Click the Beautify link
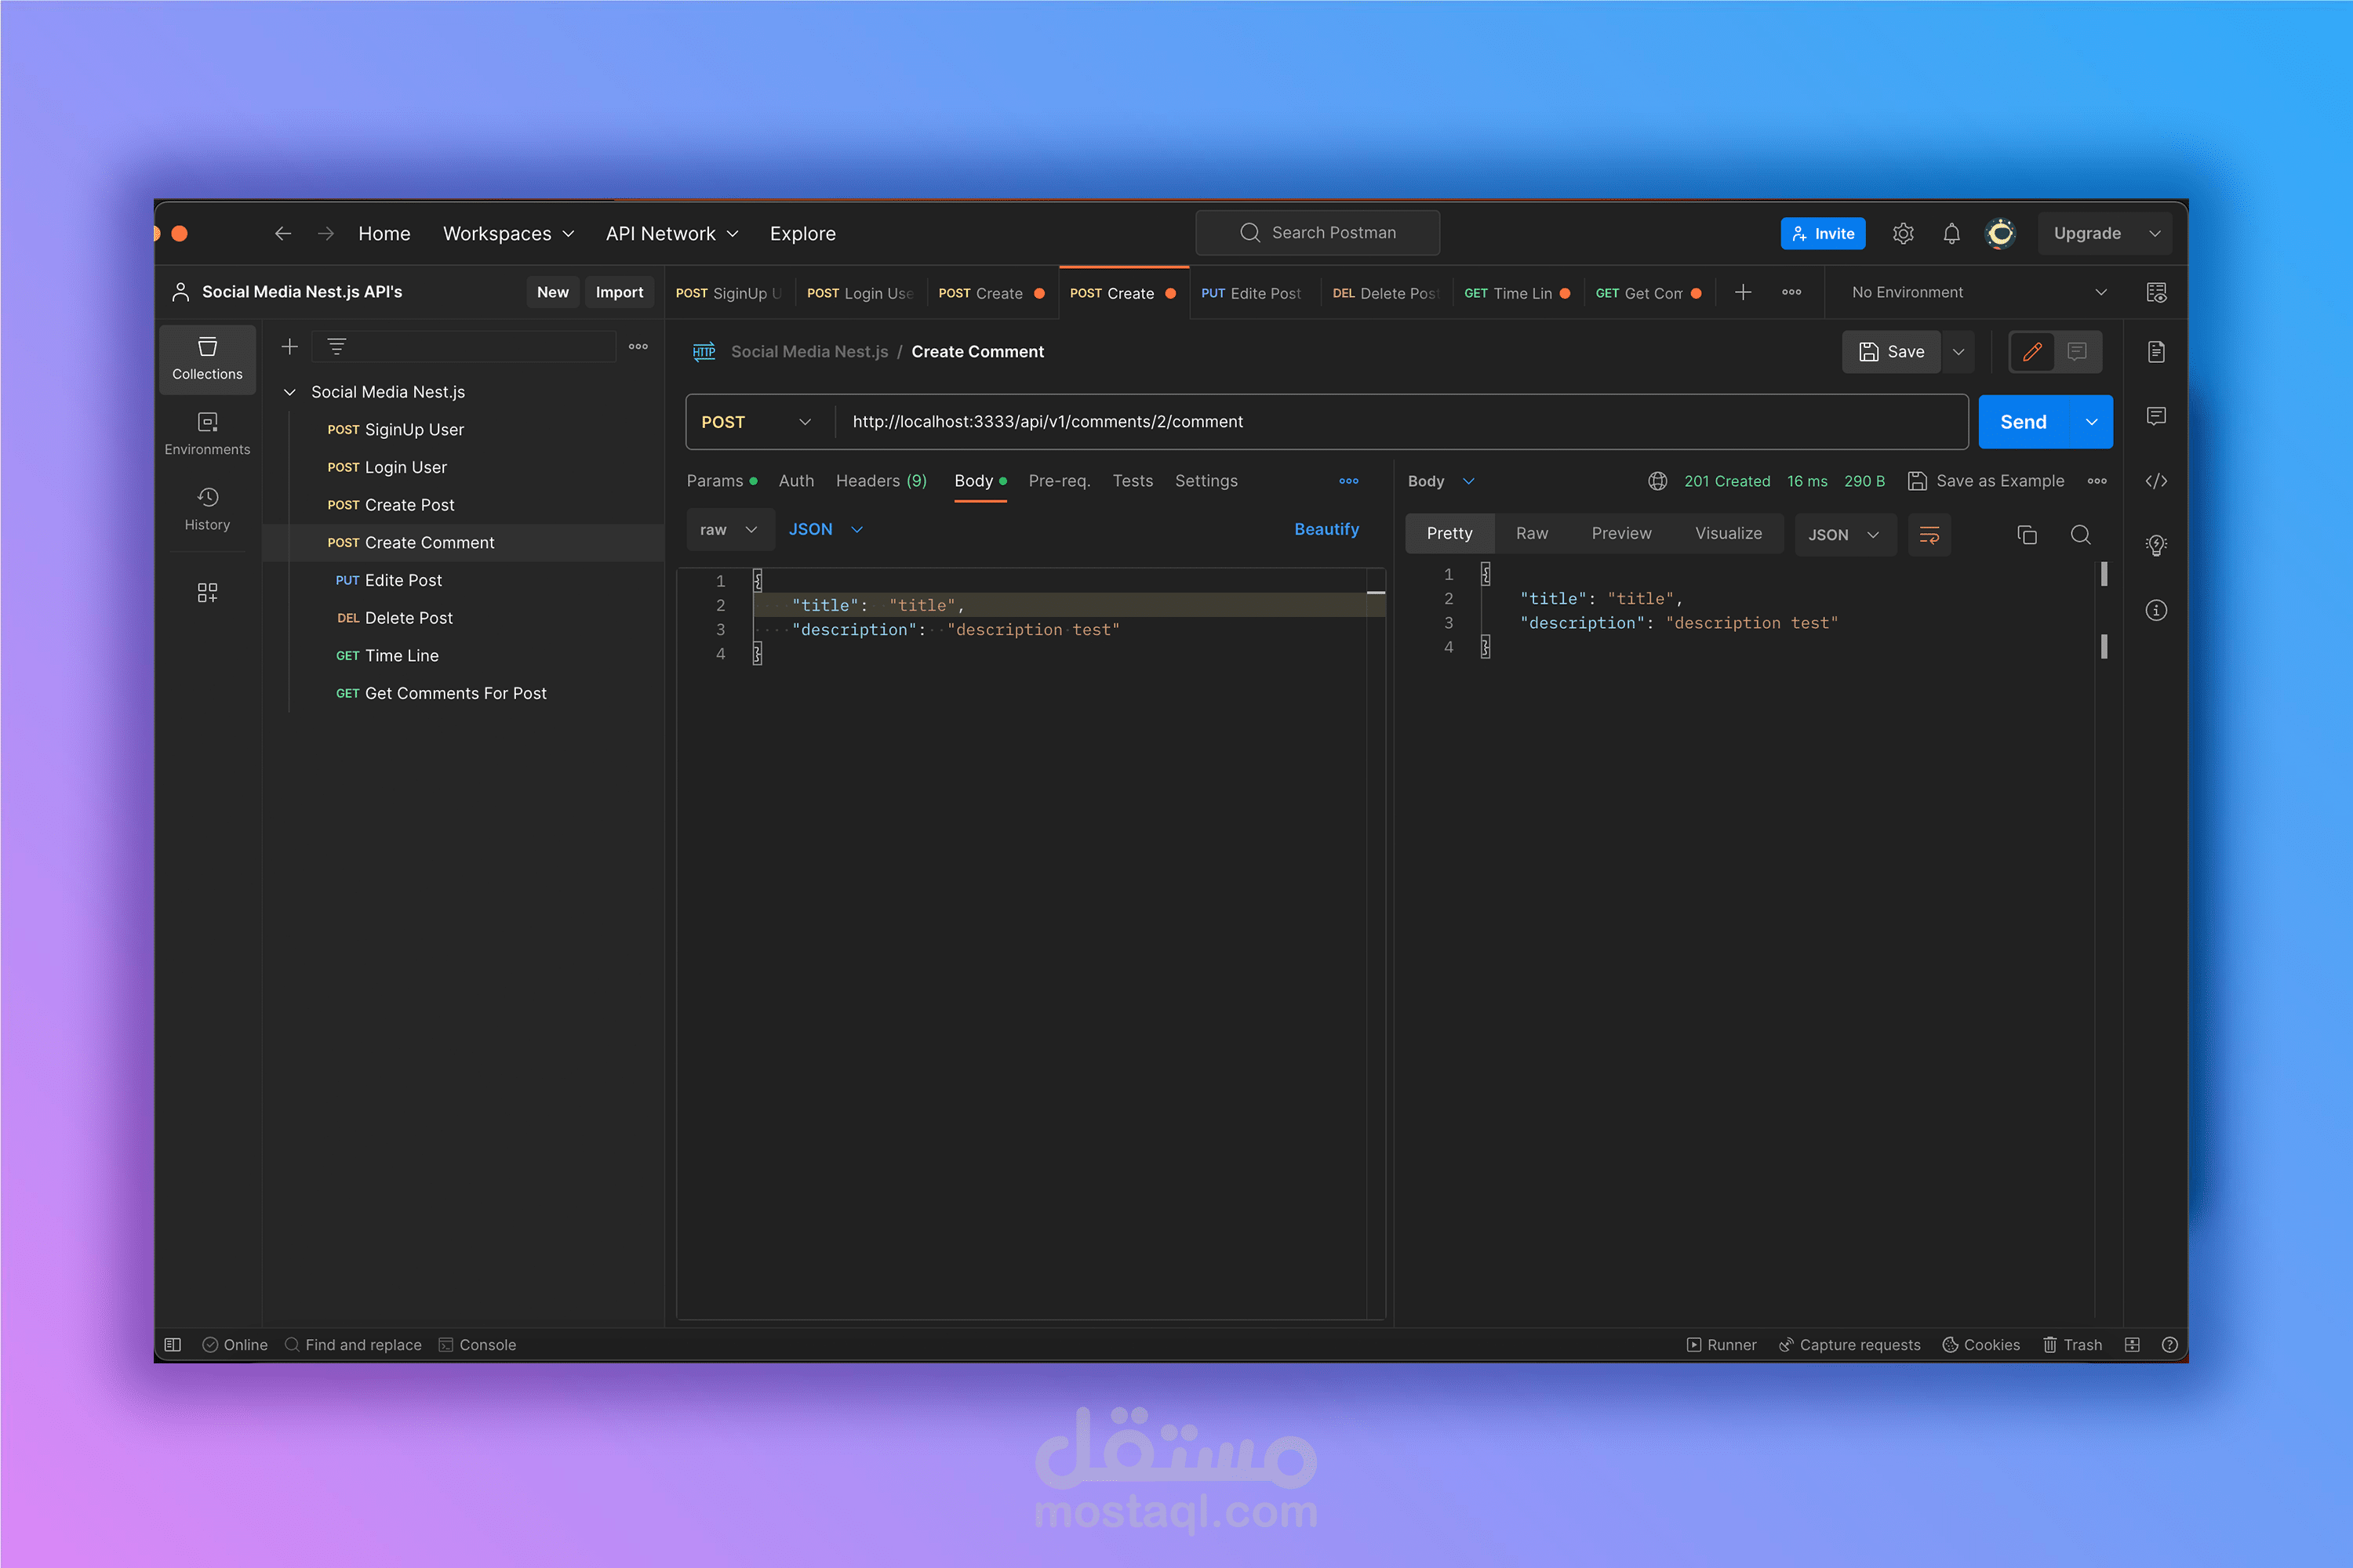The width and height of the screenshot is (2353, 1568). tap(1326, 529)
